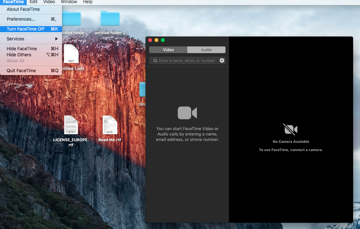
Task: Click the name, email, or number field
Action: point(187,61)
